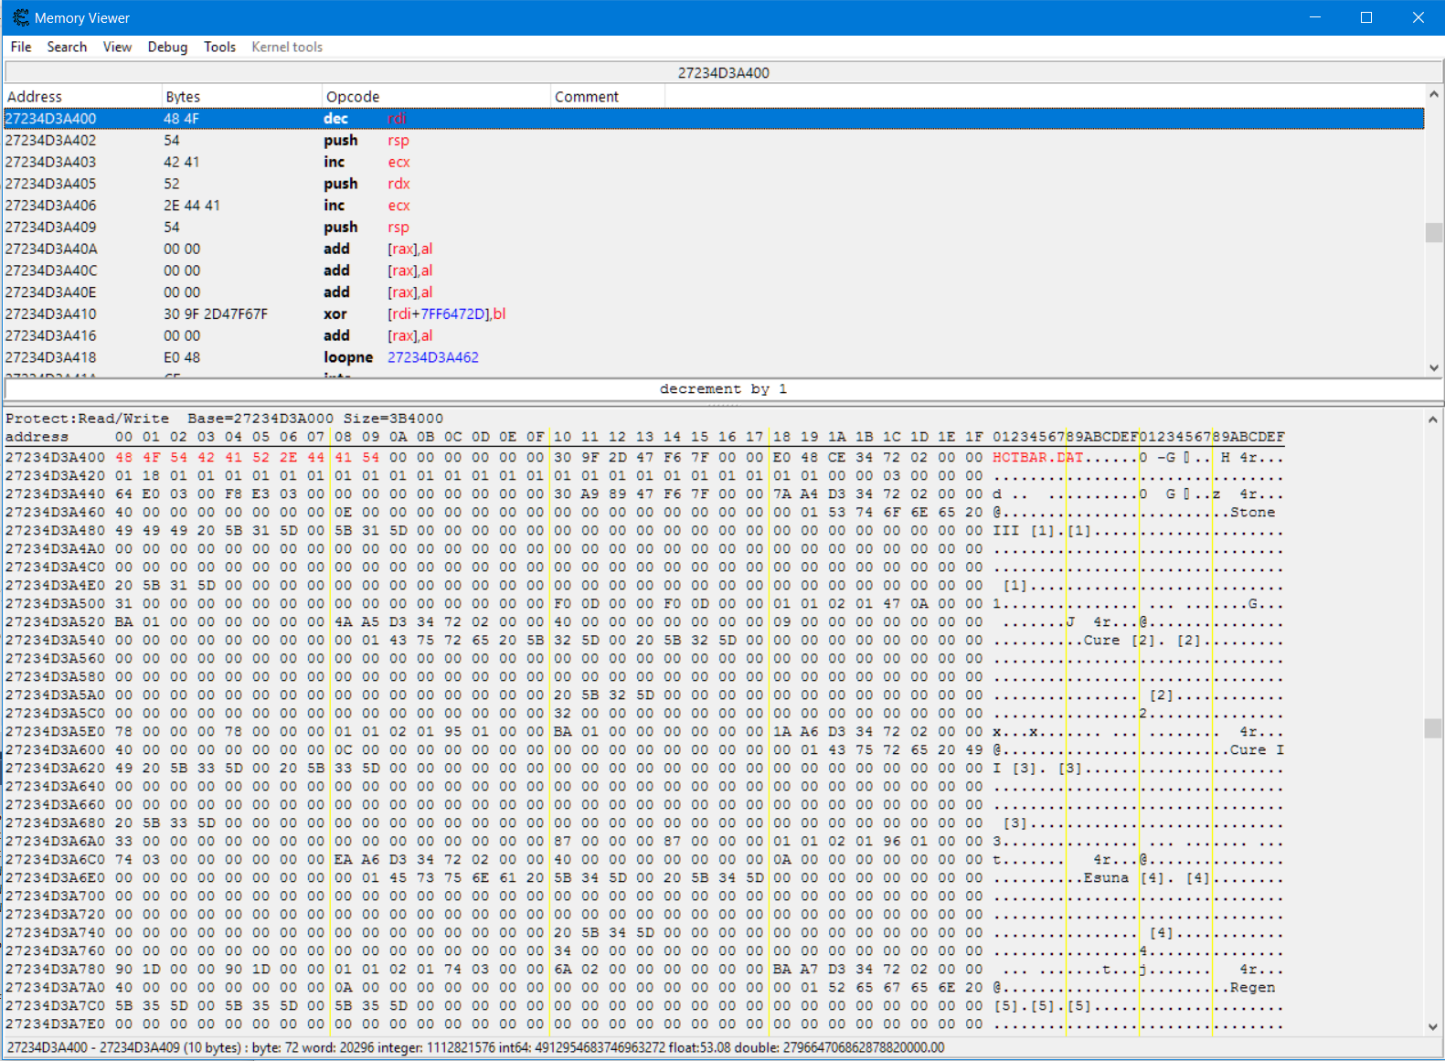This screenshot has width=1445, height=1061.
Task: Open the Tools menu
Action: point(219,47)
